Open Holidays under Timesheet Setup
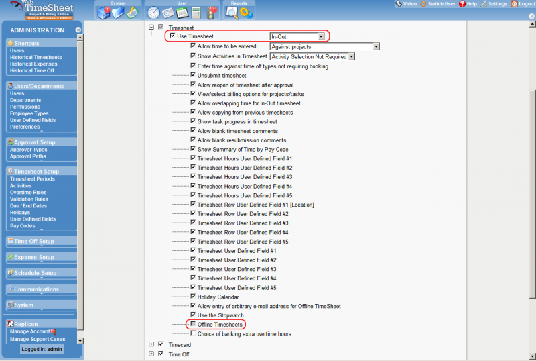This screenshot has width=536, height=361. tap(20, 212)
